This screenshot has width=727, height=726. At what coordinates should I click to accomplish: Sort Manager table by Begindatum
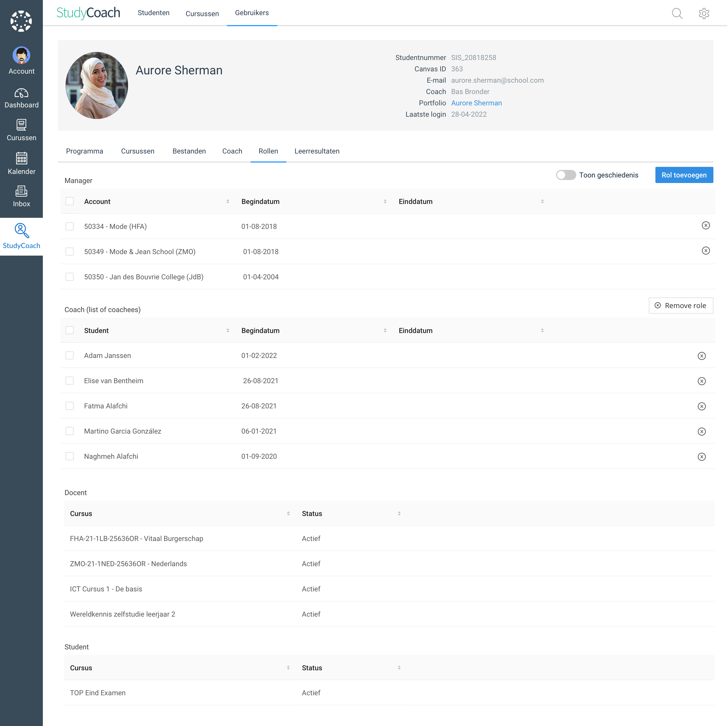click(x=385, y=202)
